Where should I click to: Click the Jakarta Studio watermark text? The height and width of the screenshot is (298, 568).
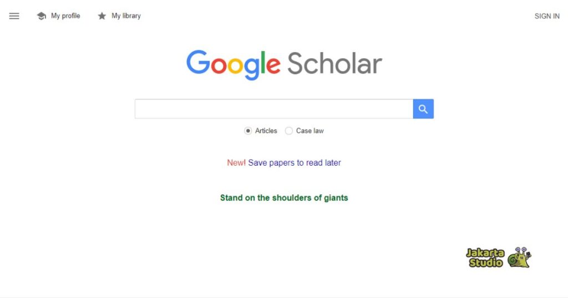click(x=485, y=258)
